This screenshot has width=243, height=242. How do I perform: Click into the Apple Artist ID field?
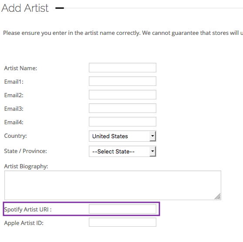(122, 222)
